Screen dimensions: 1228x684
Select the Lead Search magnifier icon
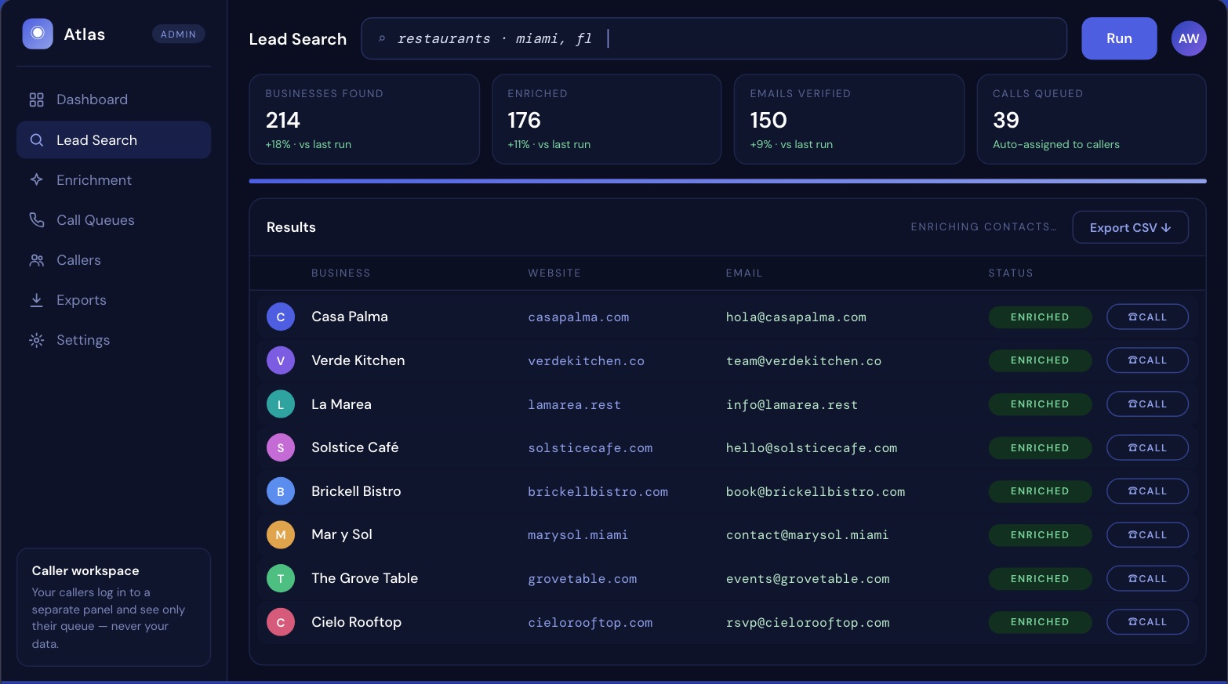click(36, 140)
